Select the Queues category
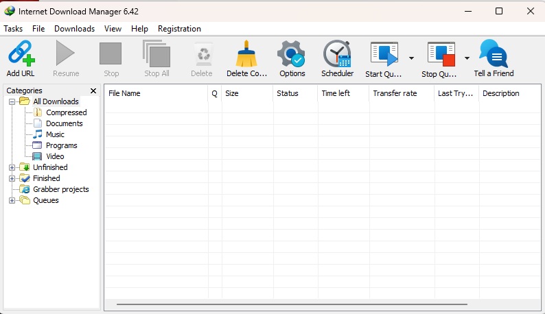Image resolution: width=545 pixels, height=314 pixels. [x=46, y=200]
